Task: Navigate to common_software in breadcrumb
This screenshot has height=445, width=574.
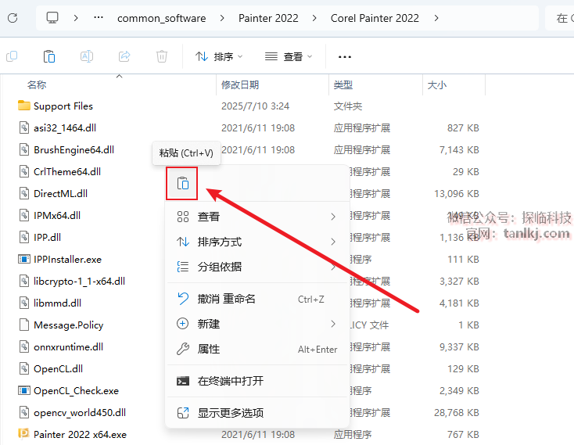Action: [161, 18]
